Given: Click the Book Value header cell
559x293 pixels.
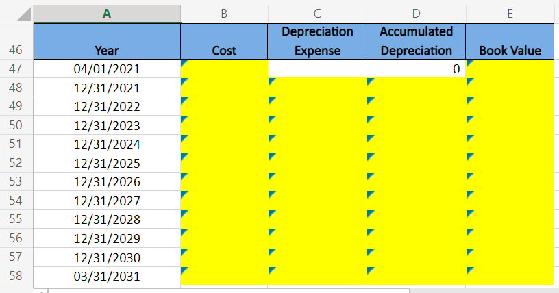Looking at the screenshot, I should click(510, 41).
